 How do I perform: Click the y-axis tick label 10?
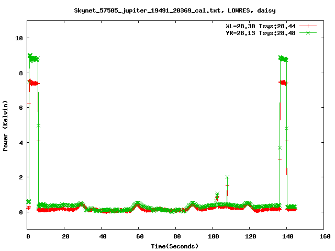point(19,38)
